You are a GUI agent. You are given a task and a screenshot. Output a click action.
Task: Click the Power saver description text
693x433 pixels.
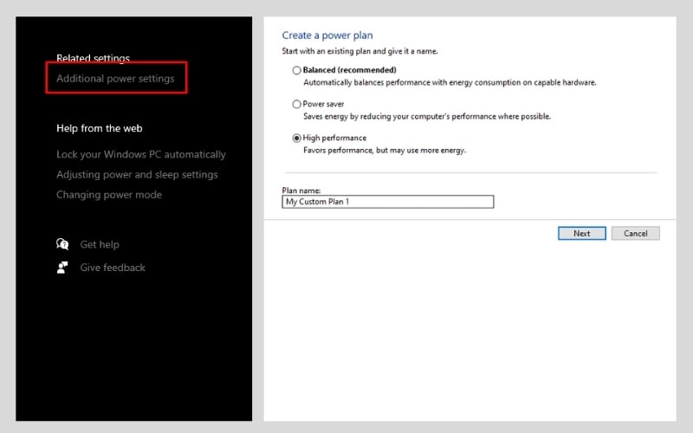pyautogui.click(x=426, y=116)
